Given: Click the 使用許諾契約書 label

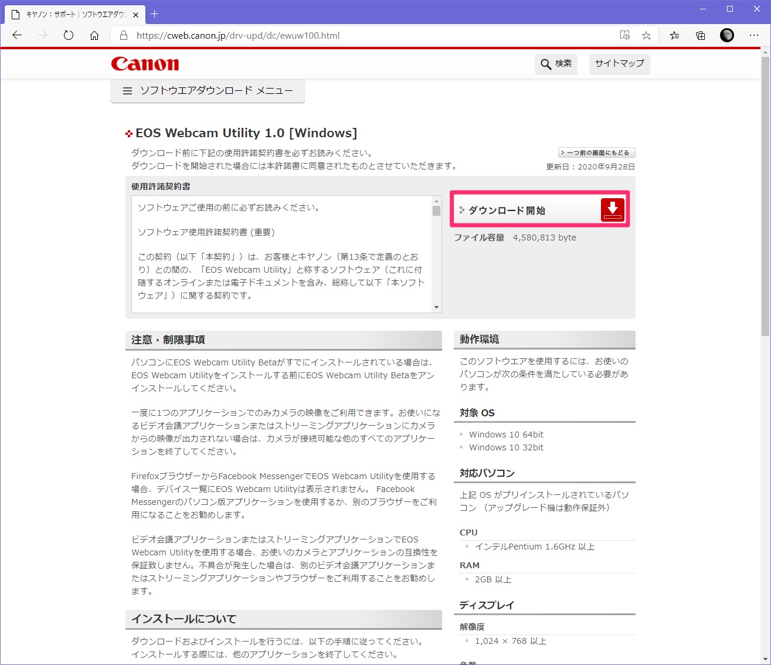Looking at the screenshot, I should click(x=161, y=186).
